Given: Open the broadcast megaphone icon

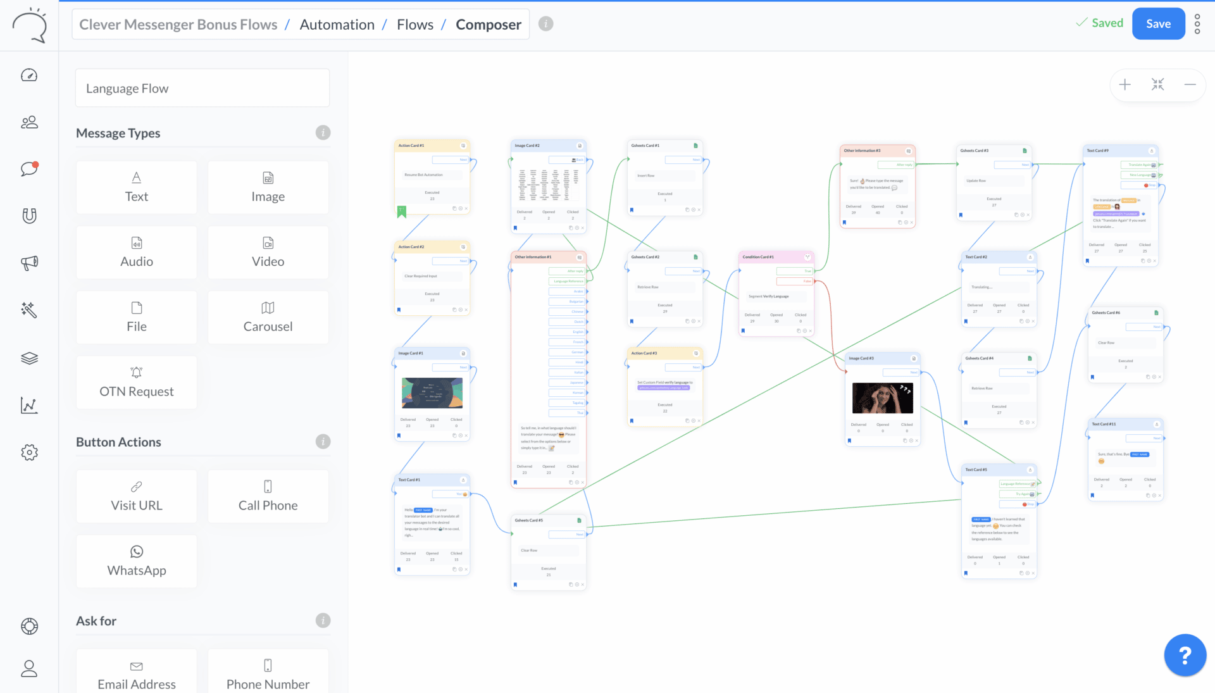Looking at the screenshot, I should pyautogui.click(x=29, y=263).
